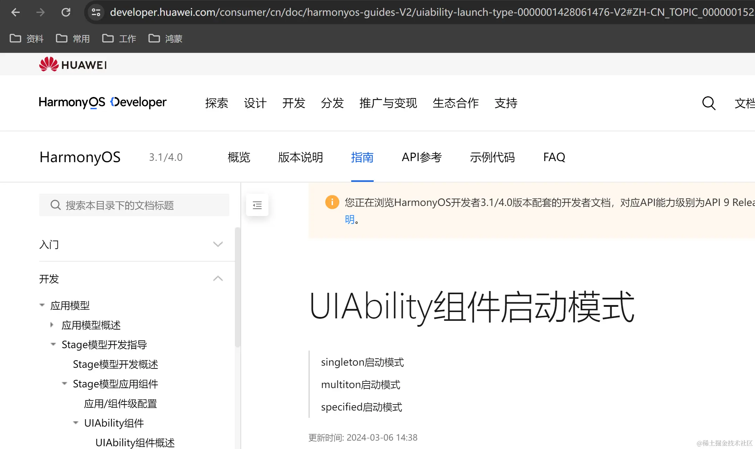Image resolution: width=755 pixels, height=449 pixels.
Task: Click the 文档 link in header
Action: [744, 103]
